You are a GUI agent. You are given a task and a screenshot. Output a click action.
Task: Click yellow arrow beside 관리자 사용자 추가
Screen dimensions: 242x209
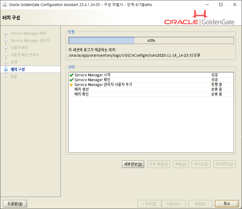pos(71,85)
